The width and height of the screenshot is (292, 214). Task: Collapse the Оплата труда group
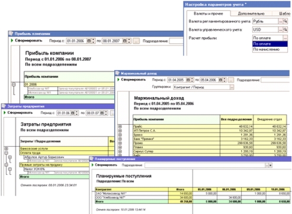pyautogui.click(x=7, y=153)
